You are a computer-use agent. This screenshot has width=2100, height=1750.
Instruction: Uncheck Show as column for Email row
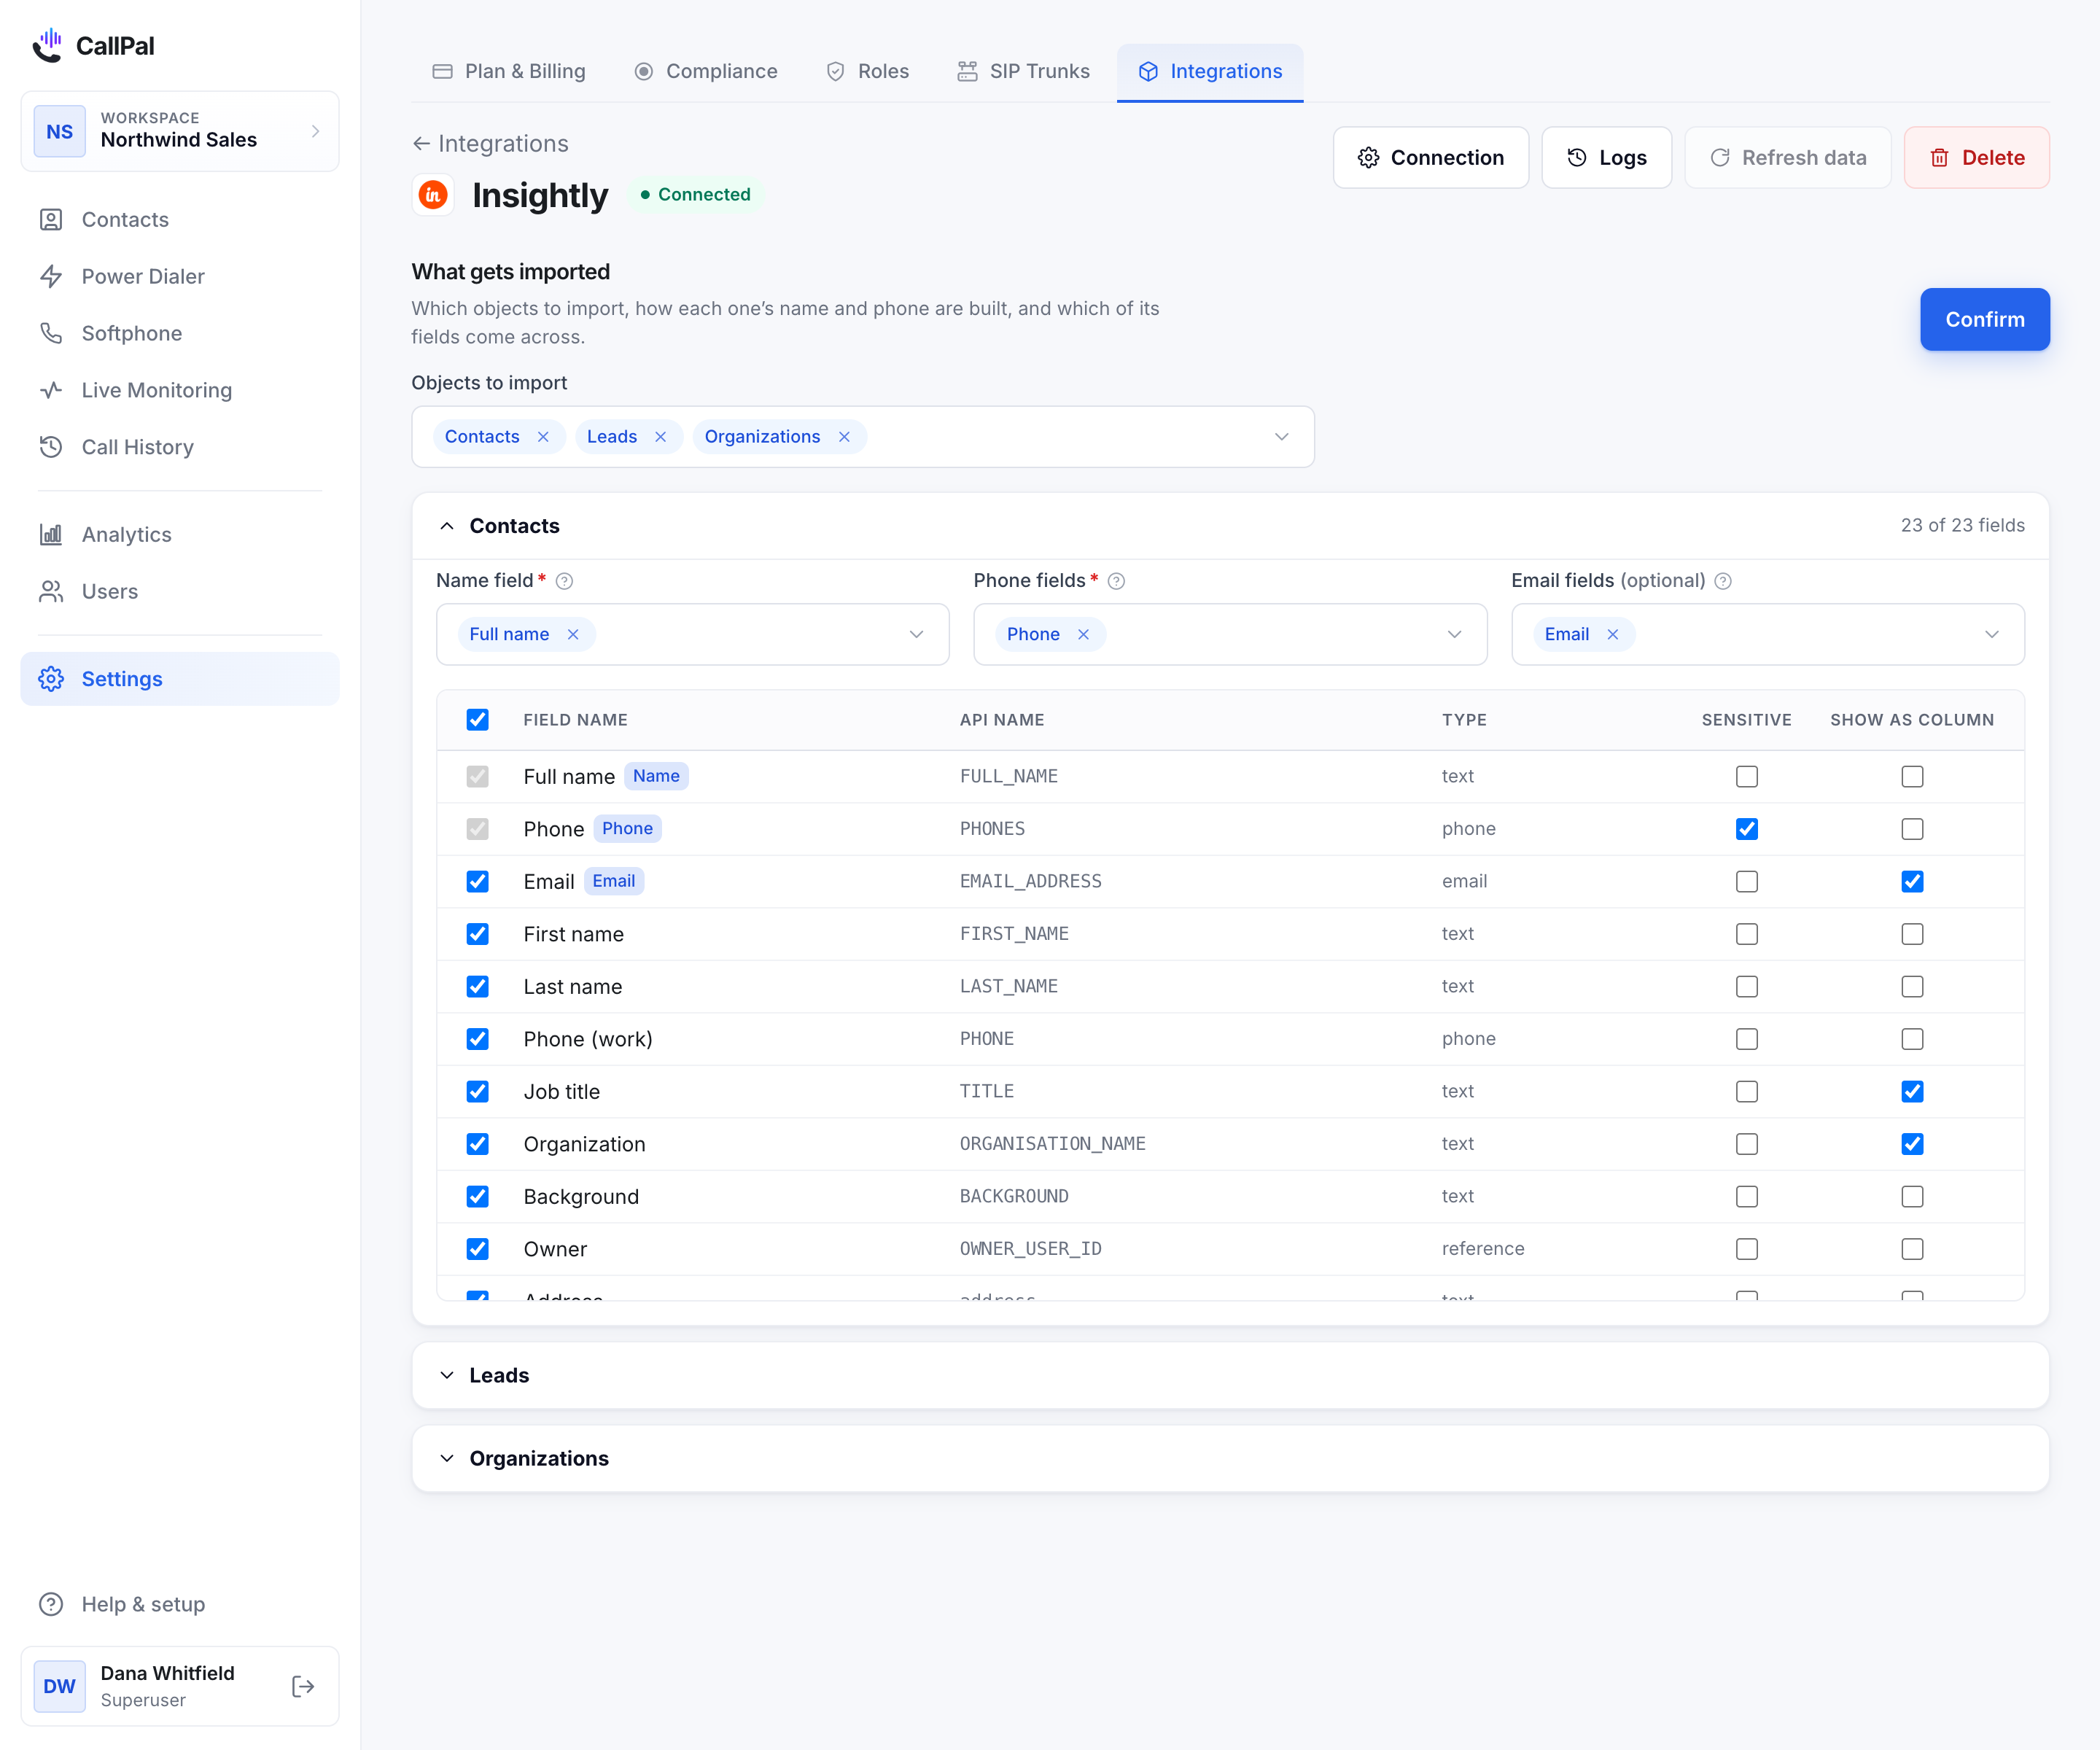pyautogui.click(x=1912, y=881)
